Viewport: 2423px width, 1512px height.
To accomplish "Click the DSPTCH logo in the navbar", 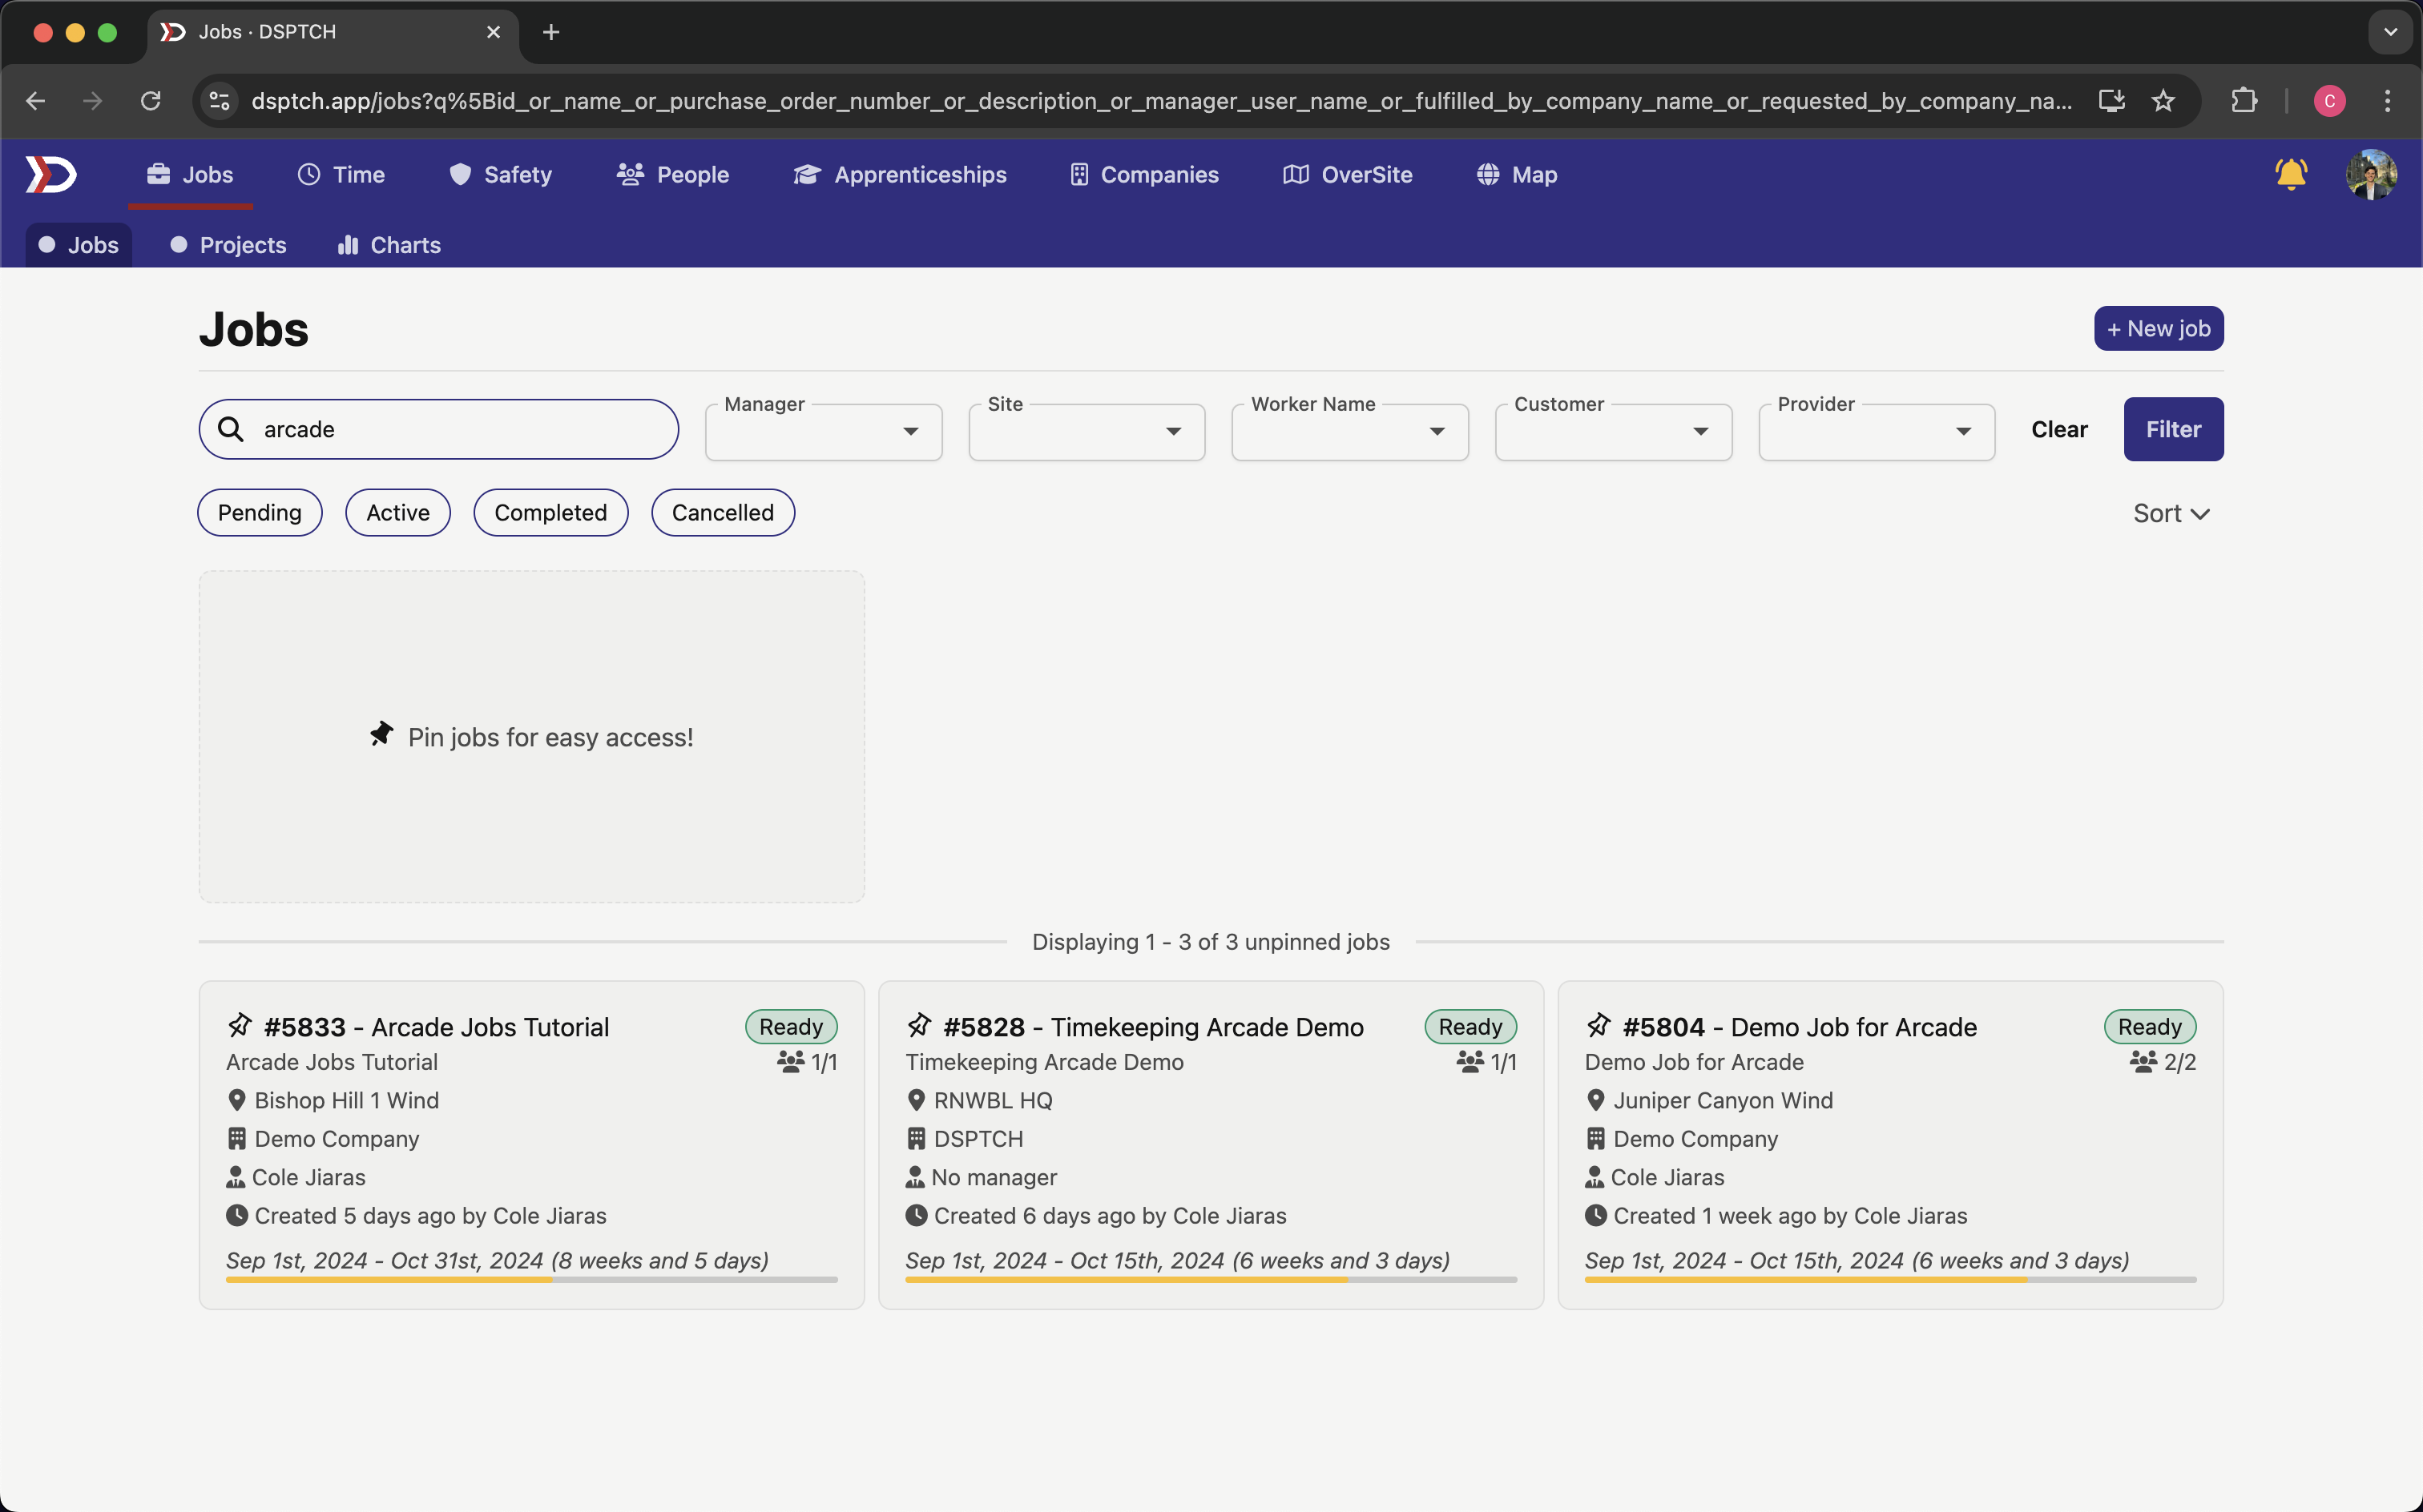I will click(50, 175).
